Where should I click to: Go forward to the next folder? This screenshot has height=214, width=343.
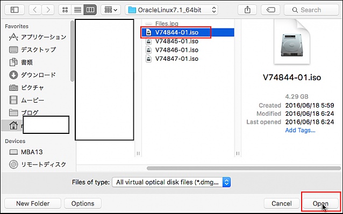[x=48, y=10]
